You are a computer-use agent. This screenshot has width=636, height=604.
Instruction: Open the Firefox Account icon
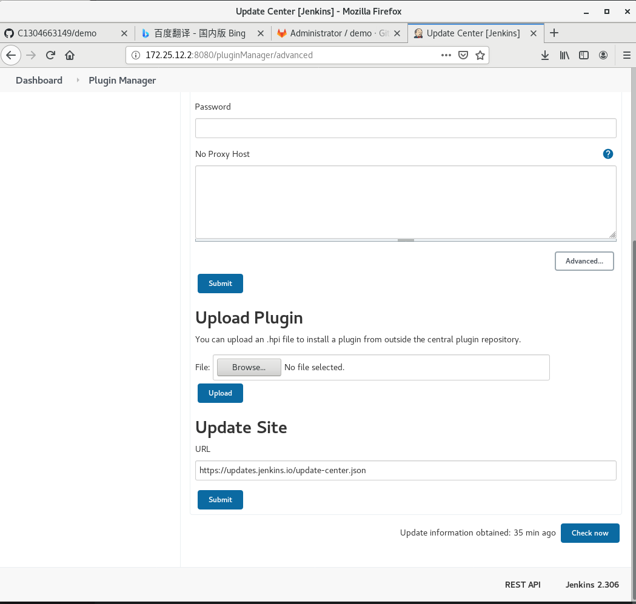pyautogui.click(x=603, y=55)
